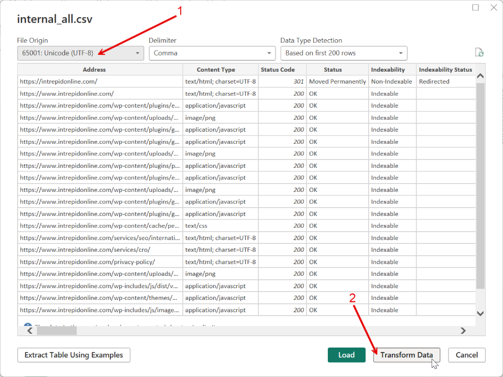Viewport: 503px width, 377px height.
Task: Click the horizontal scrollbar thumb
Action: (x=57, y=330)
